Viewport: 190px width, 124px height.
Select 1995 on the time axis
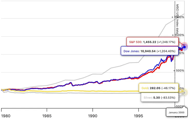point(139,116)
